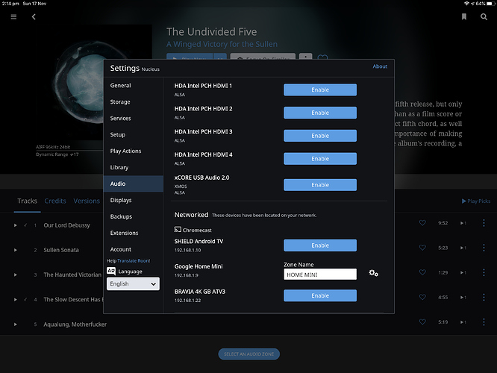Enable xCORE USB Audio 2.0
The width and height of the screenshot is (497, 373).
[320, 185]
